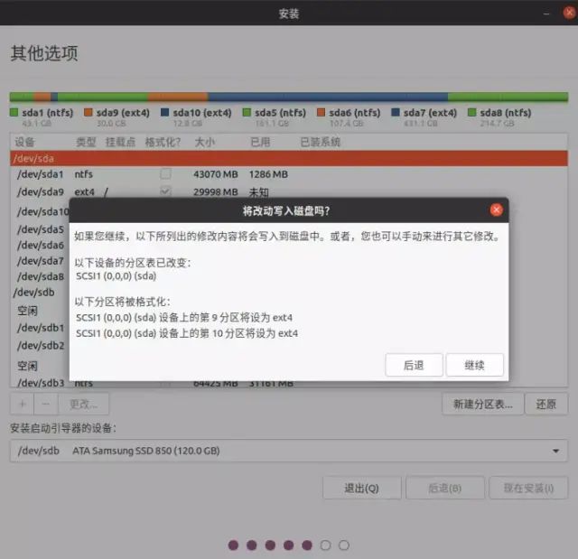Click the green sda8 (ntfs) color swatch
Viewport: 578px width, 559px height.
(472, 113)
